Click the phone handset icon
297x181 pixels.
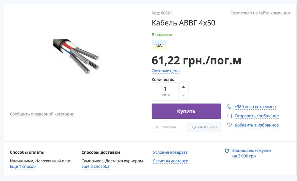[229, 107]
